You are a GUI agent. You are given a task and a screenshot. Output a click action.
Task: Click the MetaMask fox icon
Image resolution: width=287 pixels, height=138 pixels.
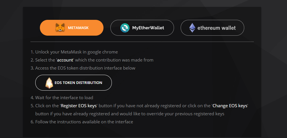click(x=60, y=28)
